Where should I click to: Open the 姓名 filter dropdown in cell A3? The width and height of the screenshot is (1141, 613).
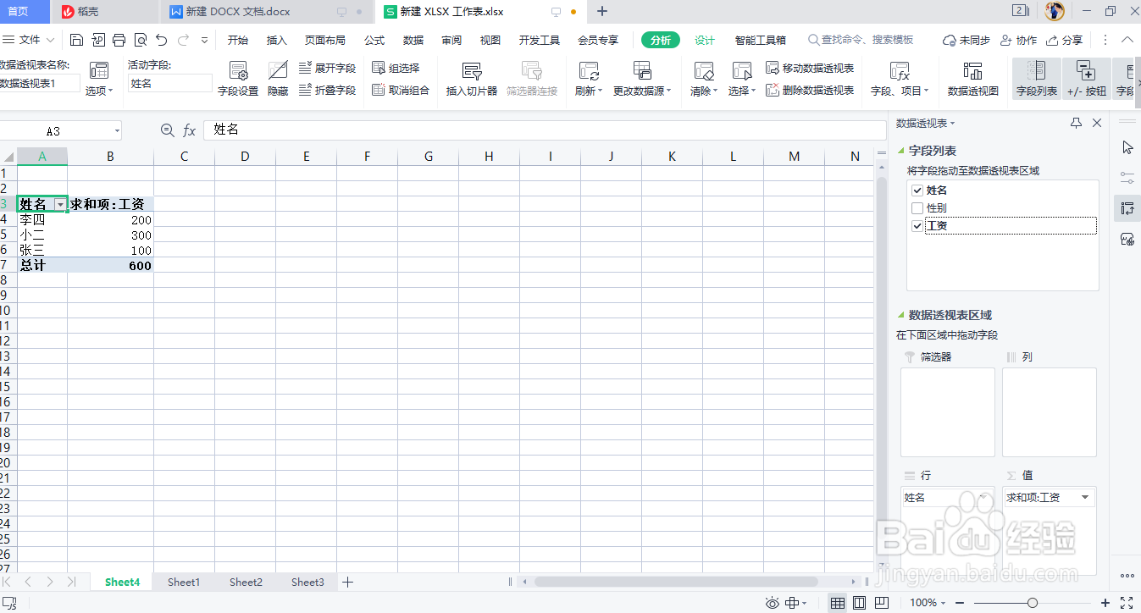pyautogui.click(x=59, y=203)
